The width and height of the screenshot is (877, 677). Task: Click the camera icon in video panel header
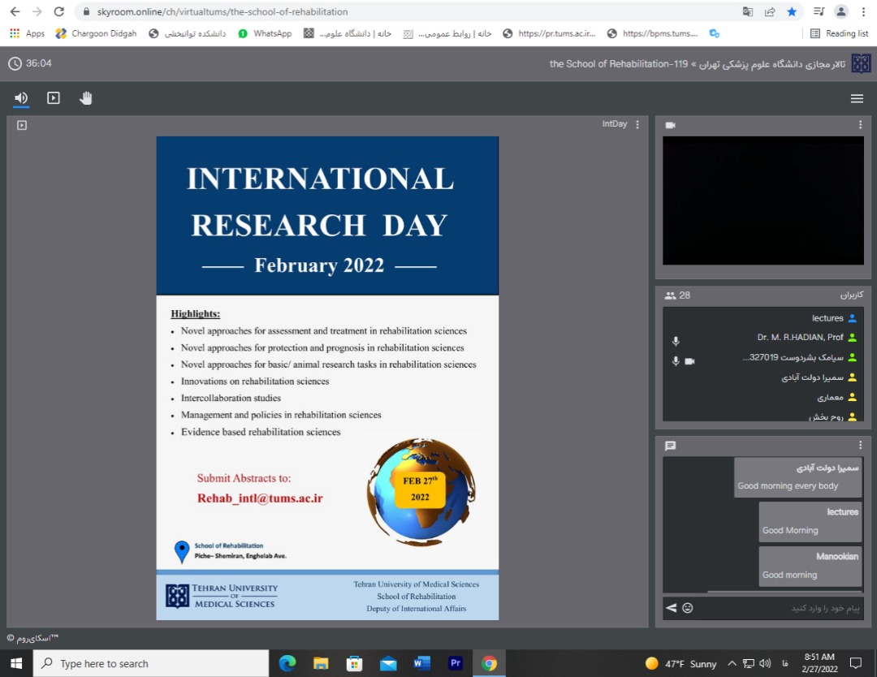(x=670, y=125)
